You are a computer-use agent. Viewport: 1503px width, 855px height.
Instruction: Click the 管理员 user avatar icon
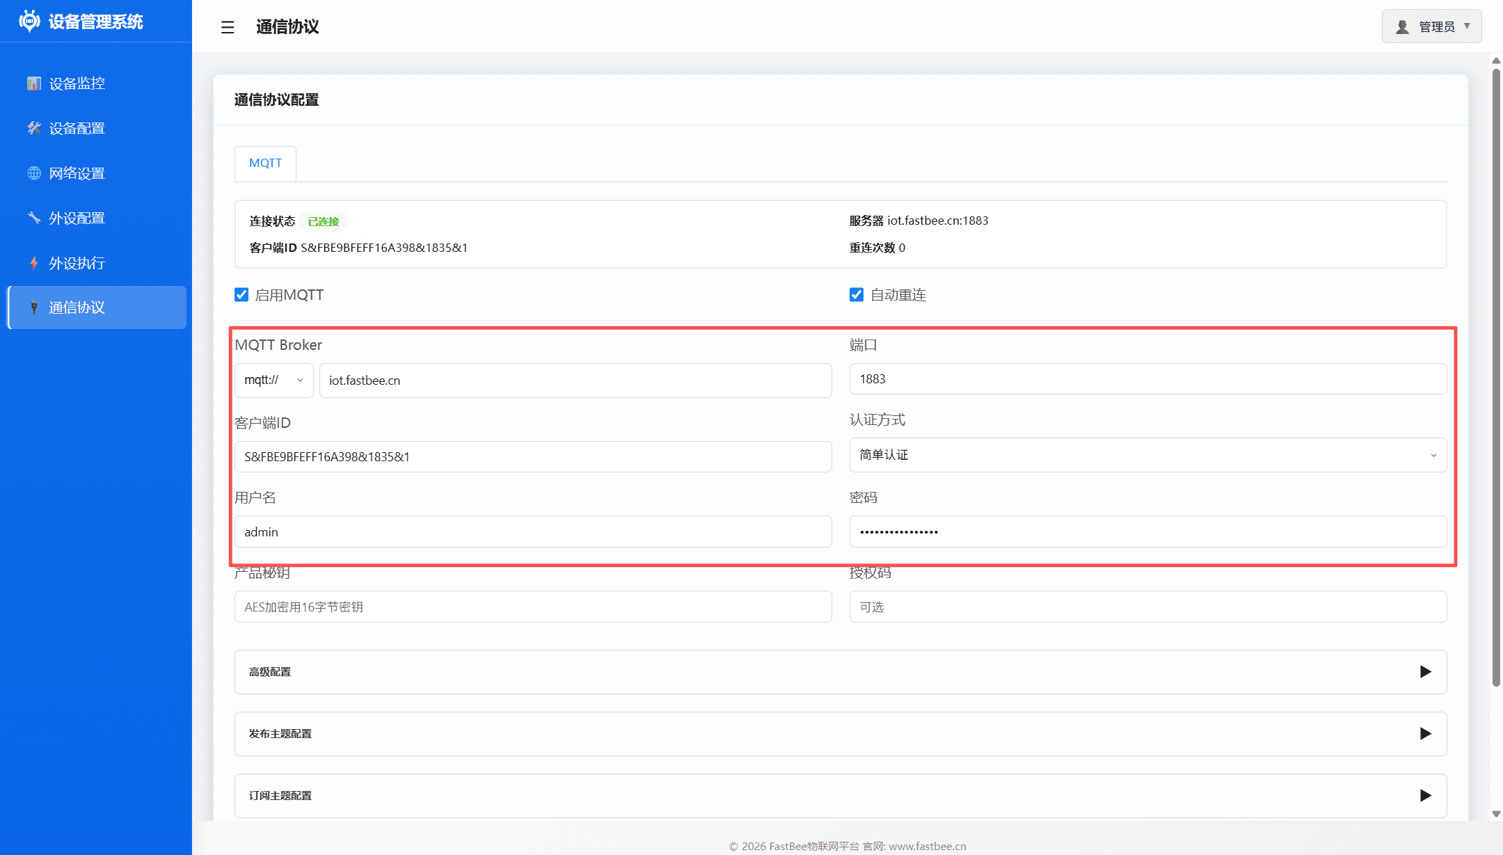(x=1402, y=27)
